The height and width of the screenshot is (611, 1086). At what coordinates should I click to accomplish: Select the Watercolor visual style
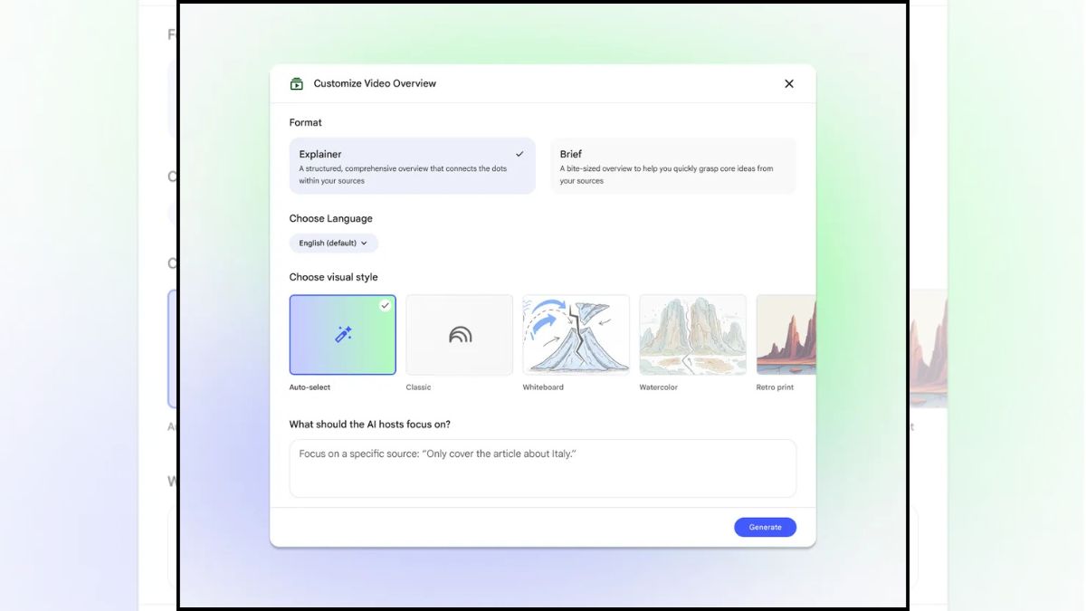[692, 334]
